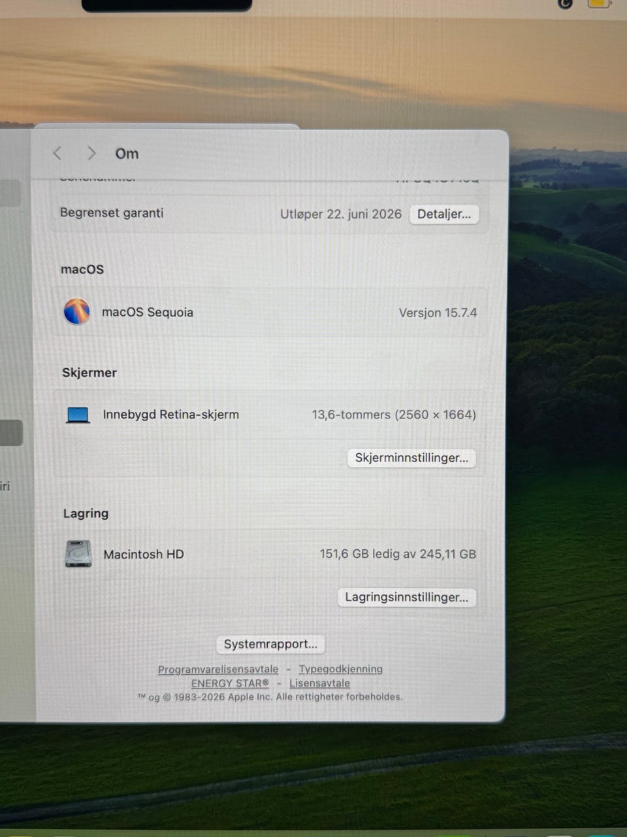Click the macOS Sequoia logo icon
This screenshot has width=627, height=837.
(77, 312)
